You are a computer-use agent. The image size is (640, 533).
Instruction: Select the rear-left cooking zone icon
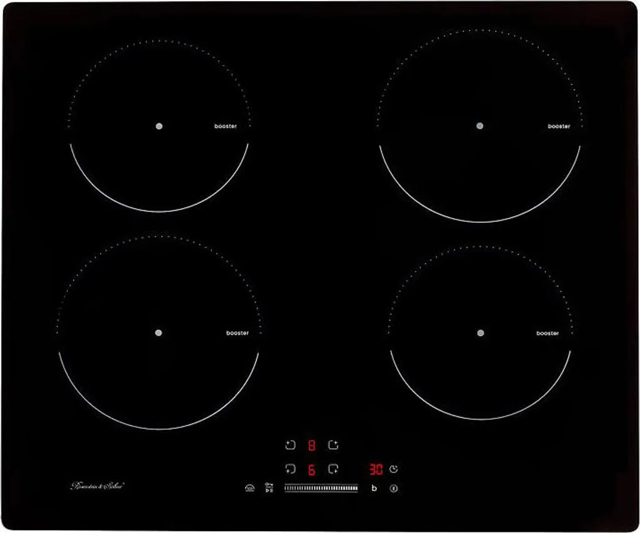(x=290, y=445)
